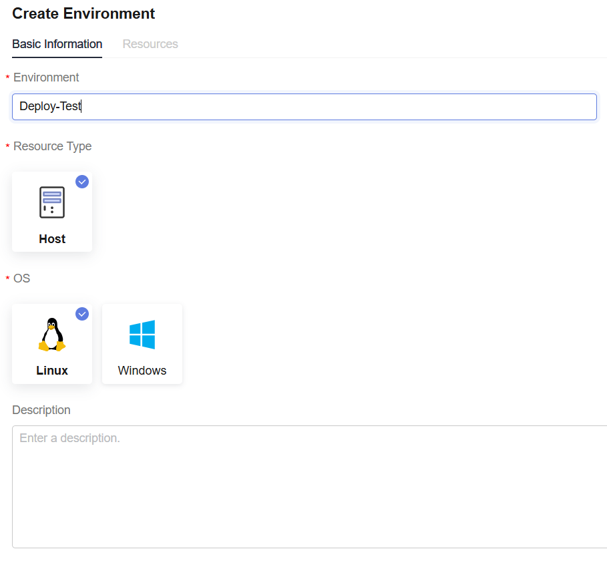Click the Linux label text
The height and width of the screenshot is (571, 607).
(52, 371)
